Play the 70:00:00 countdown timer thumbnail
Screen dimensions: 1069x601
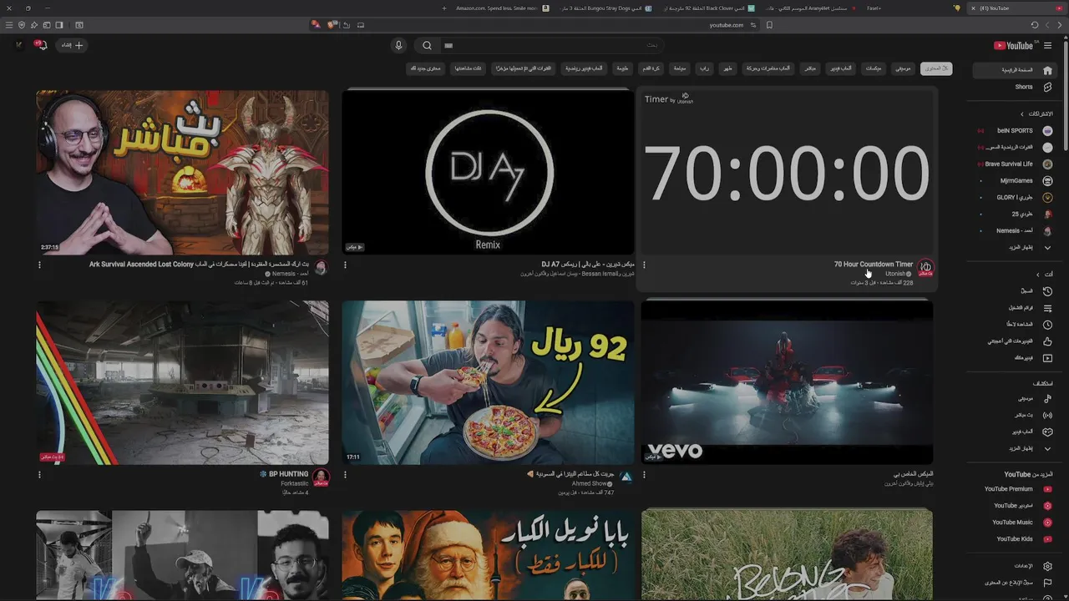[787, 171]
